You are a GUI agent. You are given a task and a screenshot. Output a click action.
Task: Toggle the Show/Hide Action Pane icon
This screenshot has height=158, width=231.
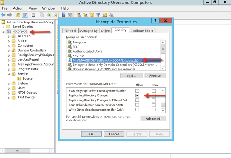pyautogui.click(x=70, y=15)
